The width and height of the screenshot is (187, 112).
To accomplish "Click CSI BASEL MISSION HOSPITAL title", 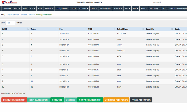I will pyautogui.click(x=89, y=2).
